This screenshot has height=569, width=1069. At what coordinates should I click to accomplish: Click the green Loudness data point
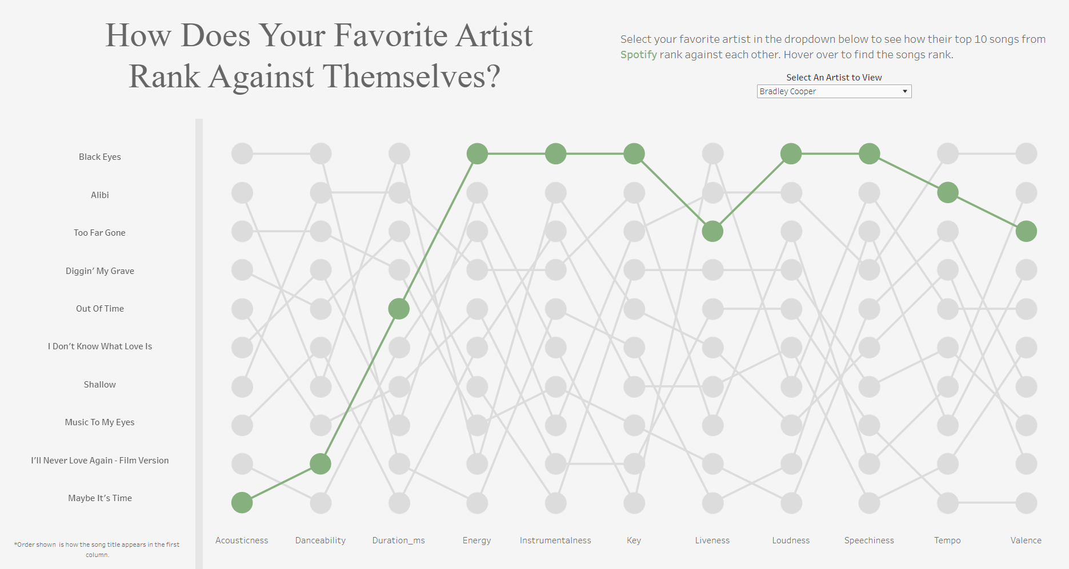(791, 154)
